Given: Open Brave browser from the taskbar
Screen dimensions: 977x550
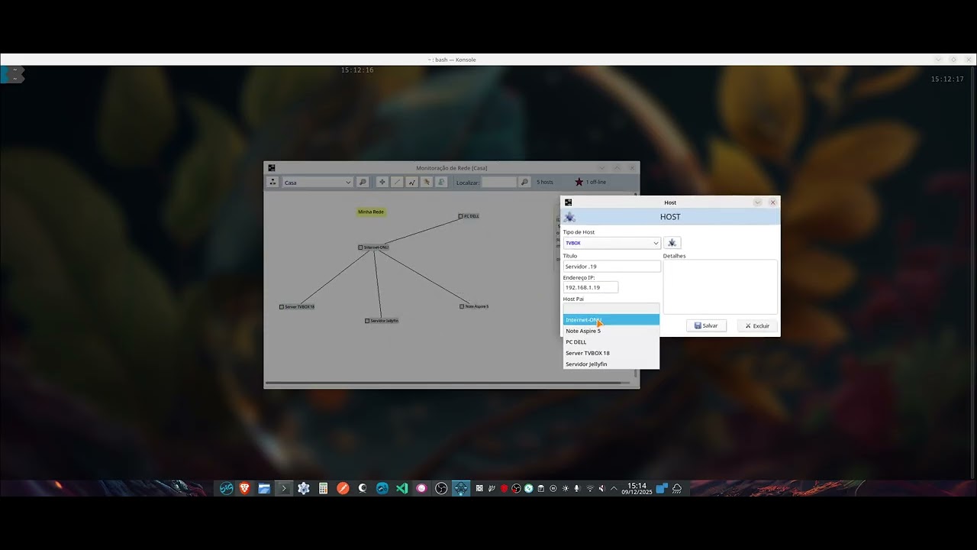Looking at the screenshot, I should 245,488.
